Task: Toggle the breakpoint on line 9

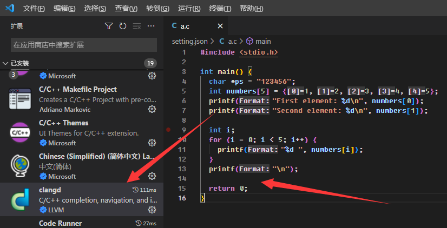Action: click(169, 130)
